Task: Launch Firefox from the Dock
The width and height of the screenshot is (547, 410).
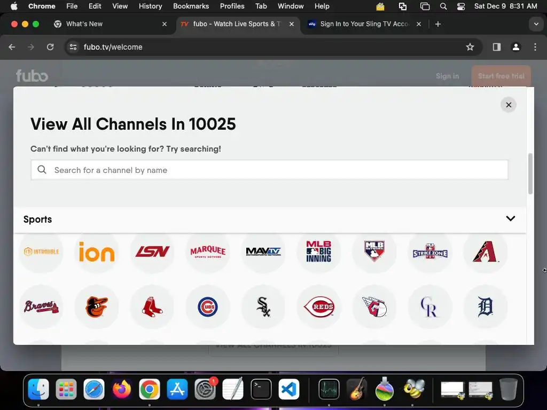Action: (122, 389)
